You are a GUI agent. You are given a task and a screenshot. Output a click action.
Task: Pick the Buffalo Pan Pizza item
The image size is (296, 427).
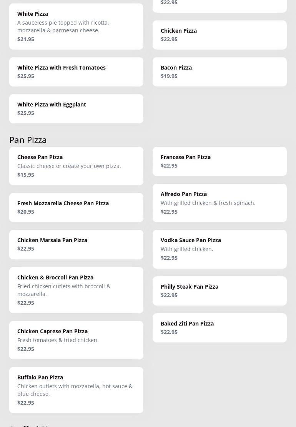coord(76,390)
